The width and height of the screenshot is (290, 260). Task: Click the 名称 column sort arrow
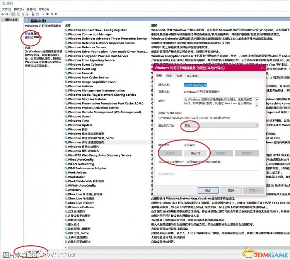(107, 24)
